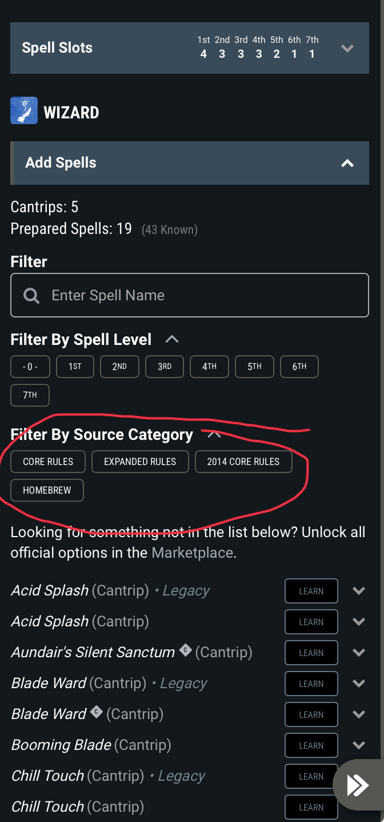Tap the double-arrow sidebar icon
Screen dimensions: 384x822
point(358,785)
